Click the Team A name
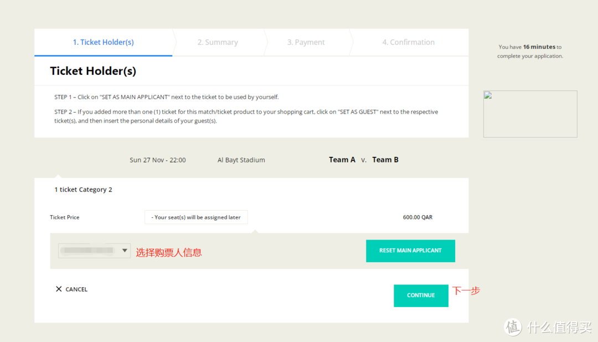The image size is (598, 342). 342,160
